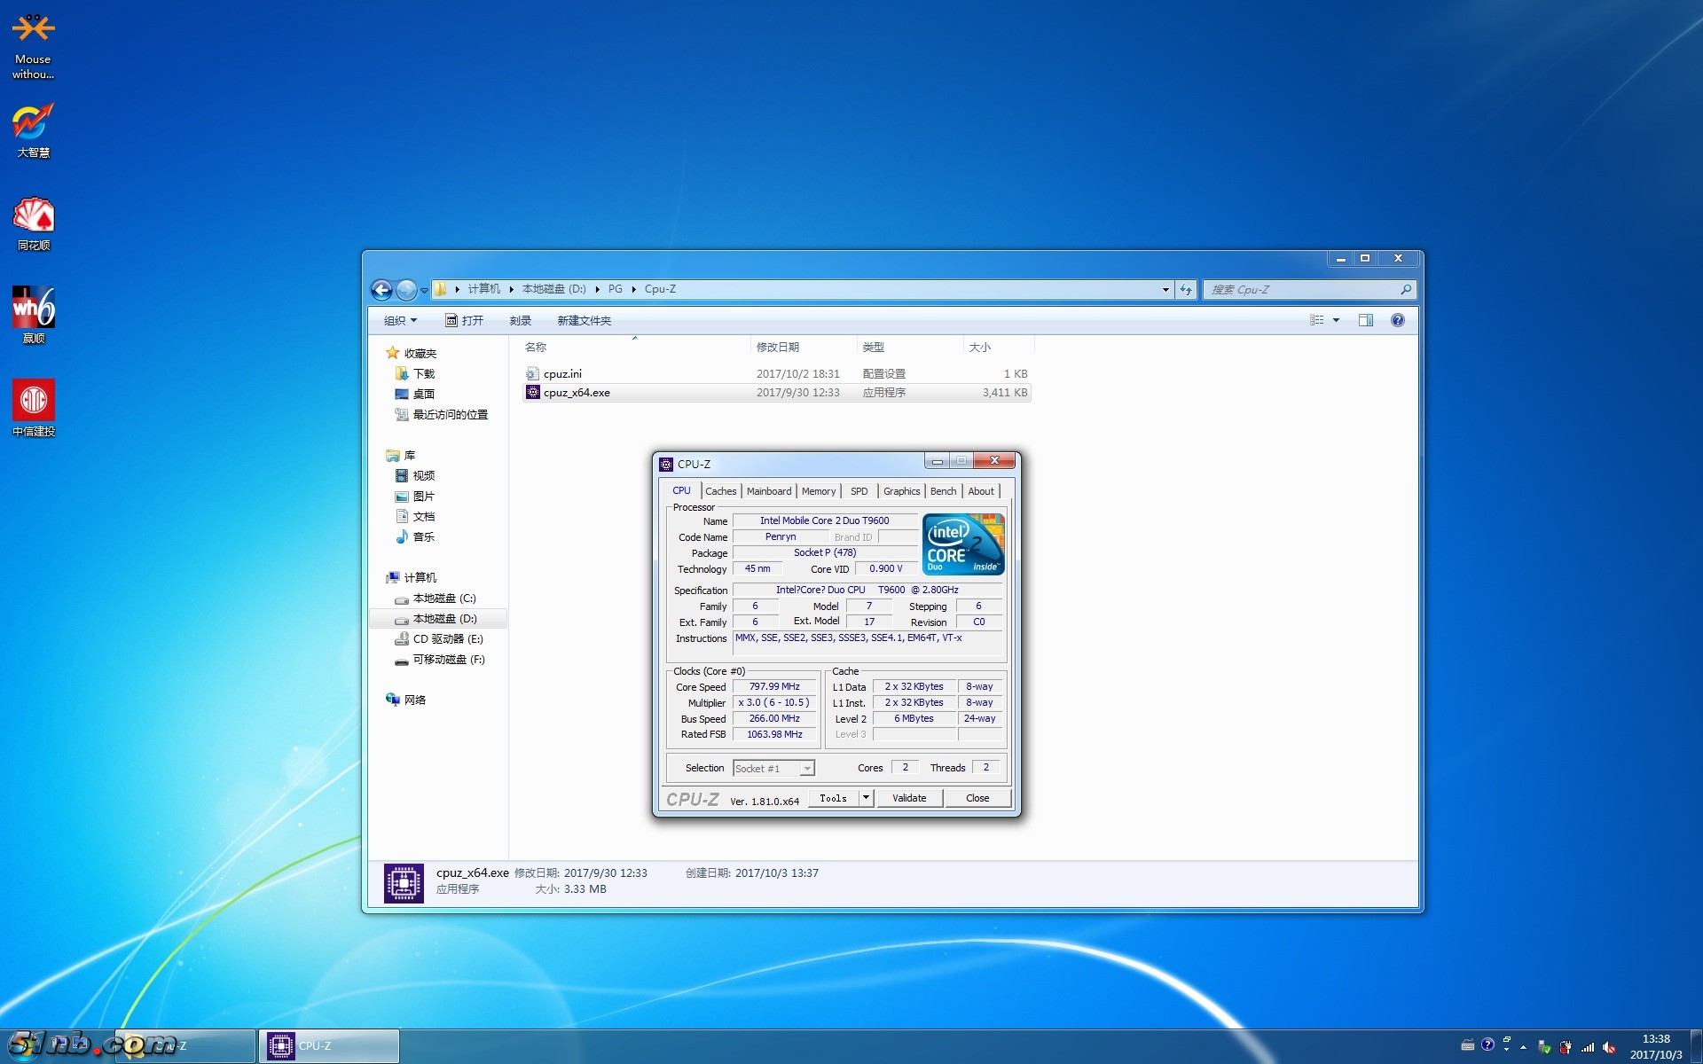Show hidden tray icons arrow

1524,1046
